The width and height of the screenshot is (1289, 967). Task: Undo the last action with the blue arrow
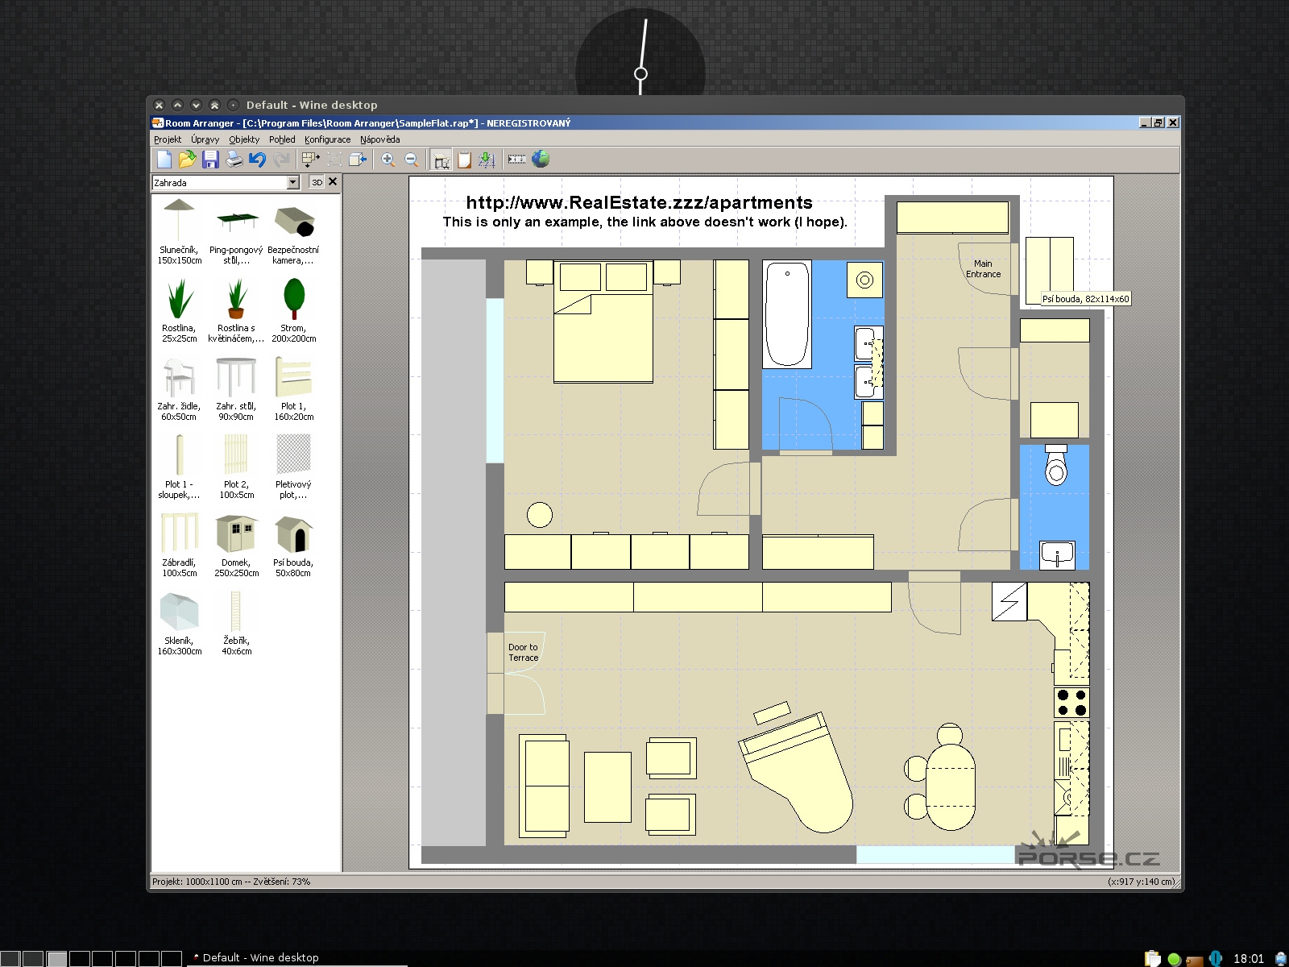[x=257, y=160]
